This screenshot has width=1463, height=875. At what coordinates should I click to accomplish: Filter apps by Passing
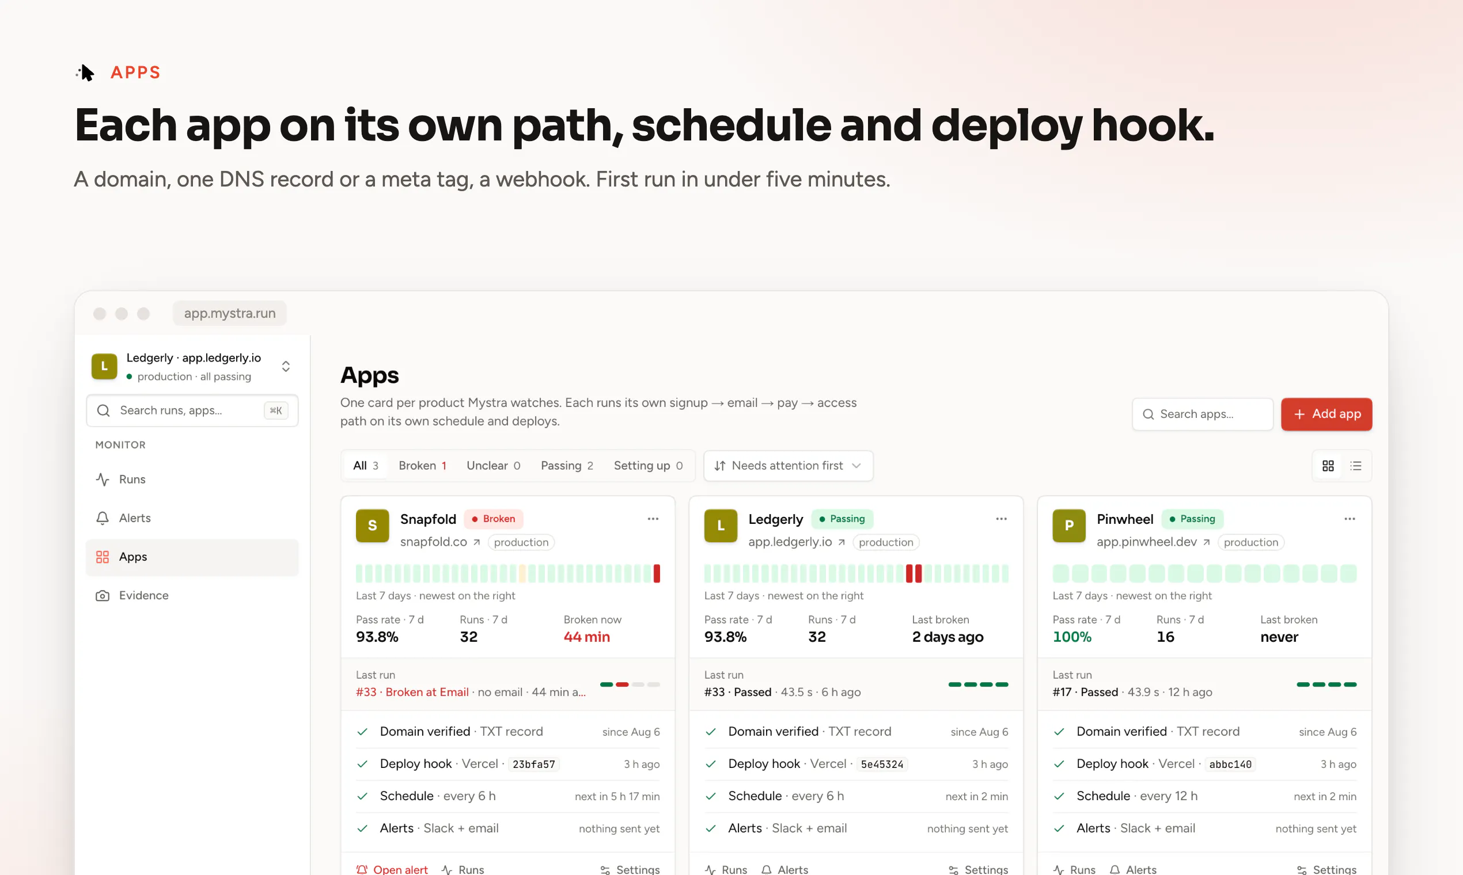[x=566, y=466]
